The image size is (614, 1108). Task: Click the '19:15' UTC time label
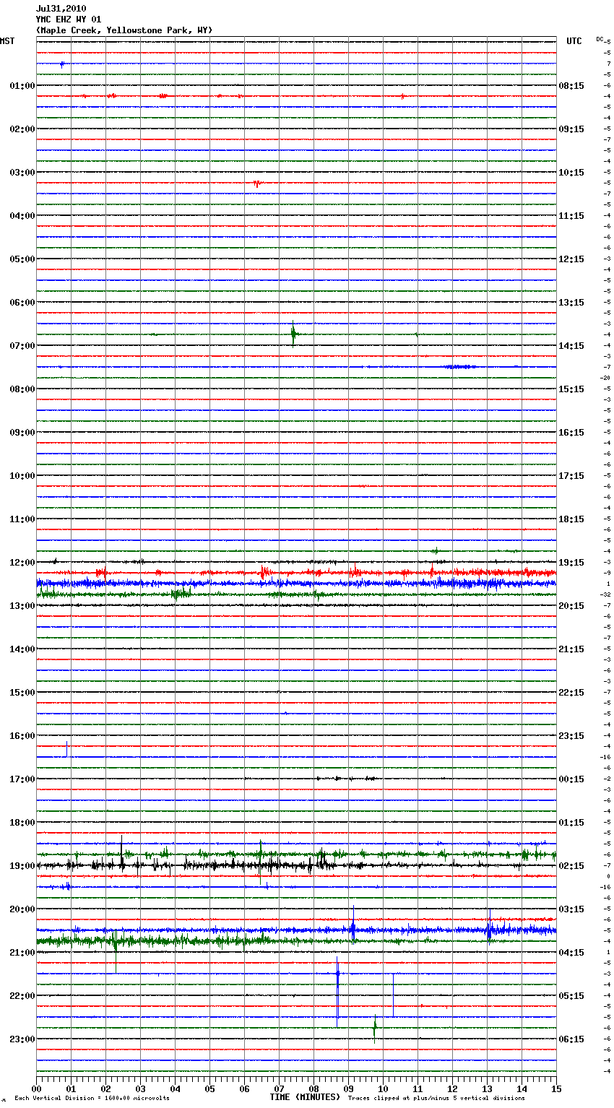tap(571, 563)
